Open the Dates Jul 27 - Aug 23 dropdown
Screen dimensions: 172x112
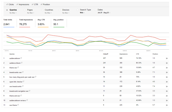coord(104,13)
